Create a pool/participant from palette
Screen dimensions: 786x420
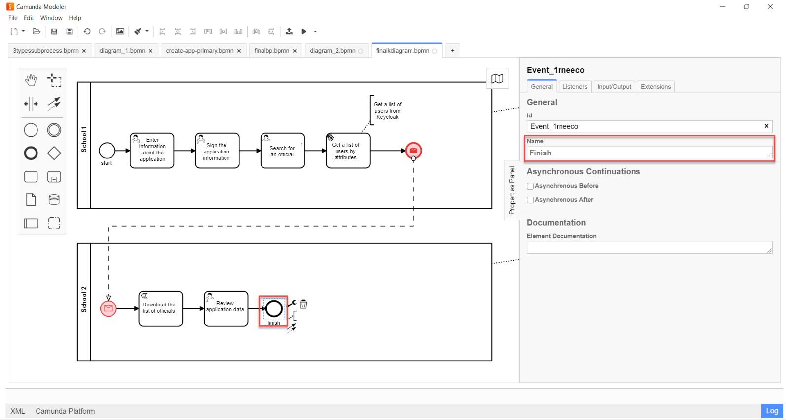[x=31, y=223]
